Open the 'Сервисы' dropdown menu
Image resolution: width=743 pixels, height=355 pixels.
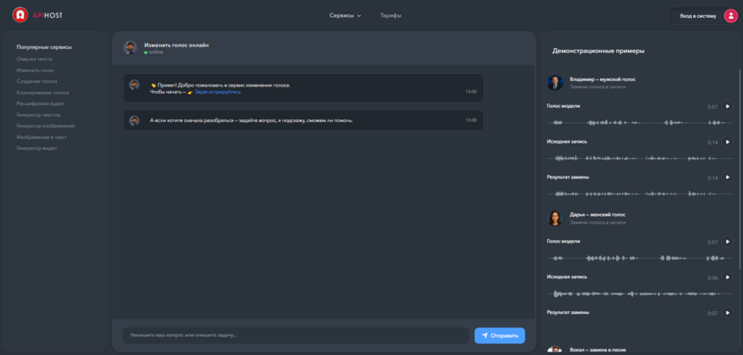[x=345, y=16]
